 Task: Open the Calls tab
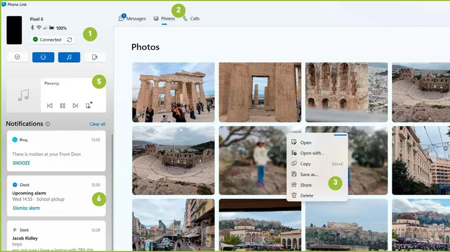[191, 19]
